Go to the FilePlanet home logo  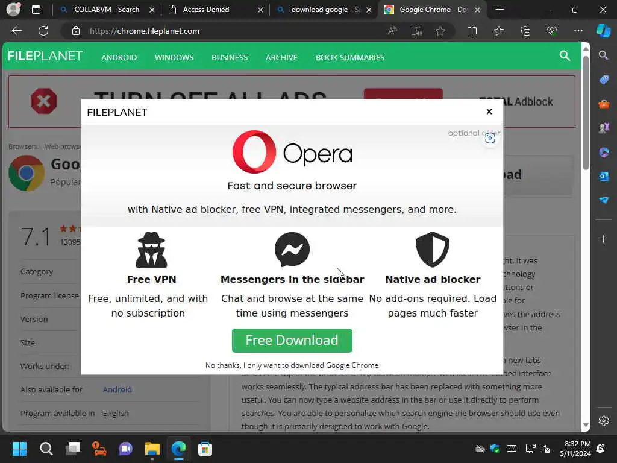pos(45,56)
